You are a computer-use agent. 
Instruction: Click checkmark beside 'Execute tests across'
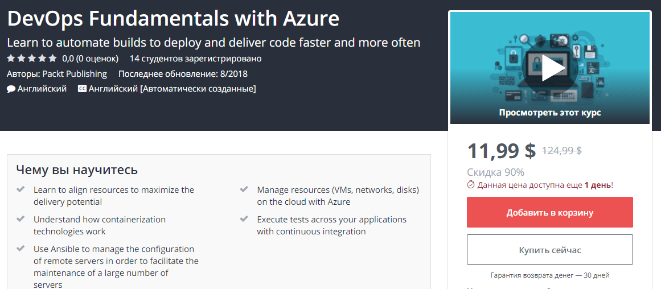244,219
